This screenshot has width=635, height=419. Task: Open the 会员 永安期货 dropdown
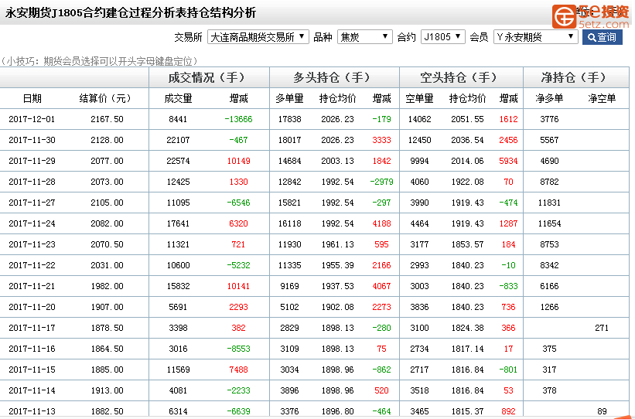535,37
